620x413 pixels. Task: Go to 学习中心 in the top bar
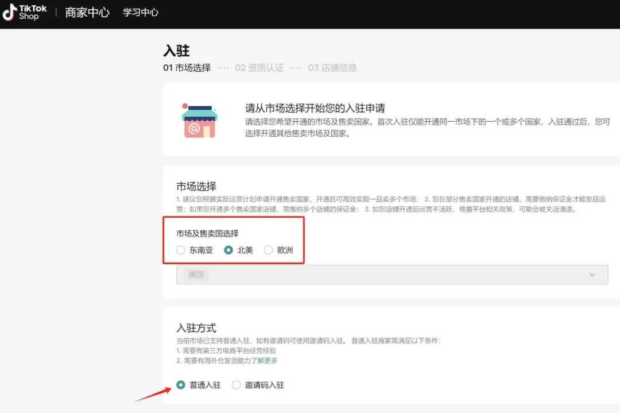141,13
